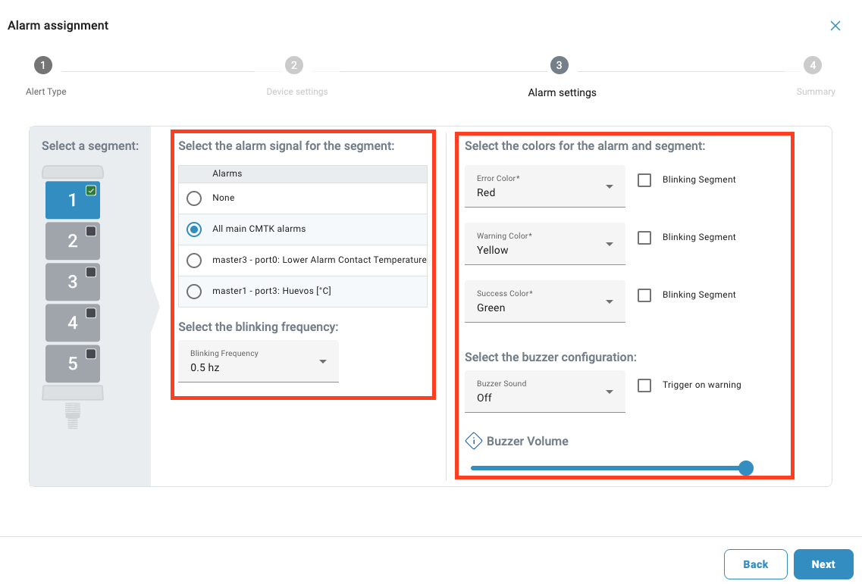Screen dimensions: 862x587
Task: Click the Buzzer Volume info icon
Action: point(474,441)
